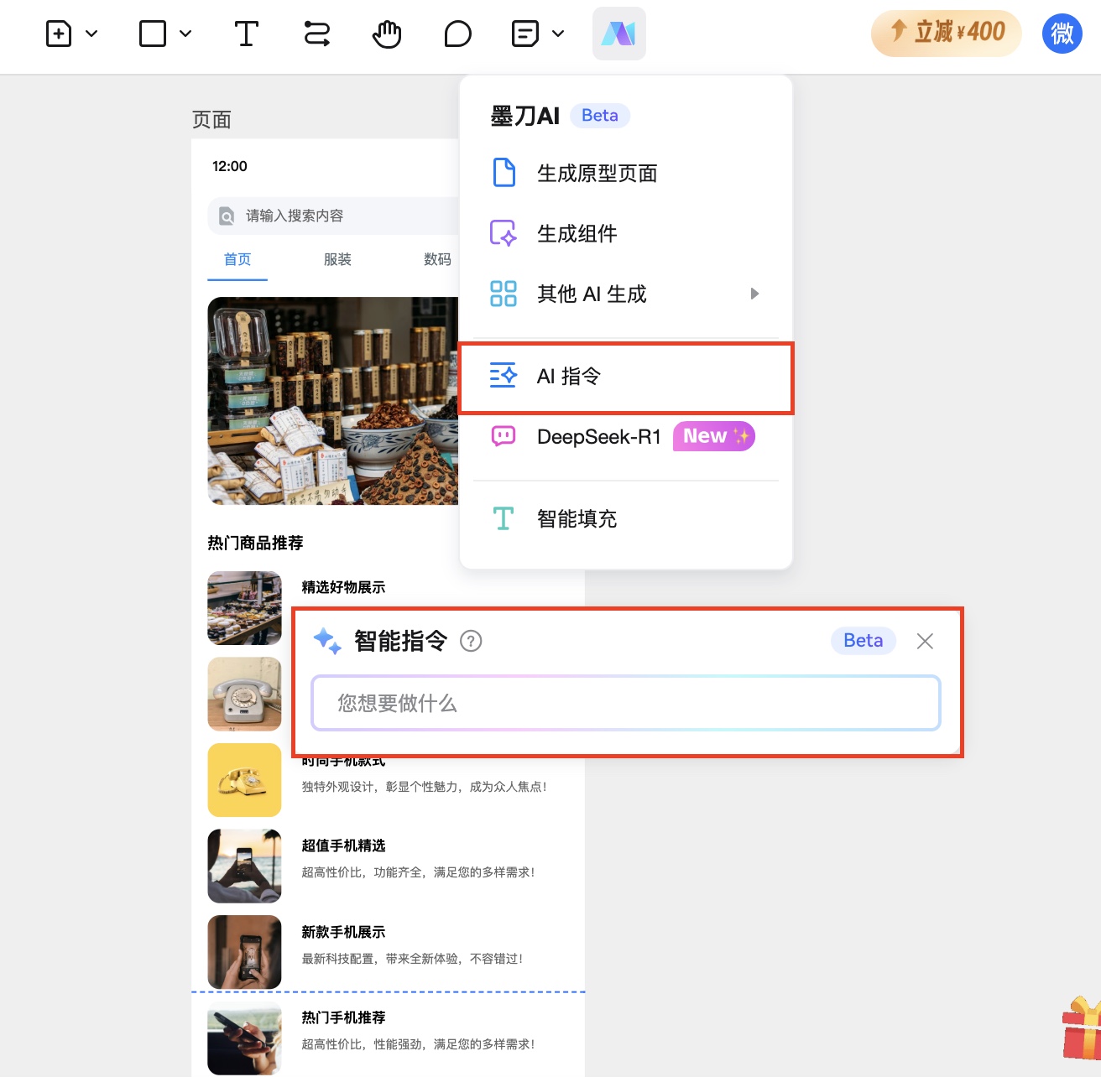
Task: Select the connector line tool
Action: [316, 34]
